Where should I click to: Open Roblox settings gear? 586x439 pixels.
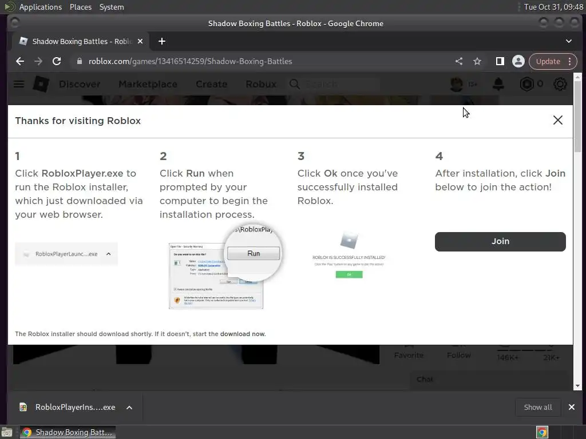click(x=560, y=84)
